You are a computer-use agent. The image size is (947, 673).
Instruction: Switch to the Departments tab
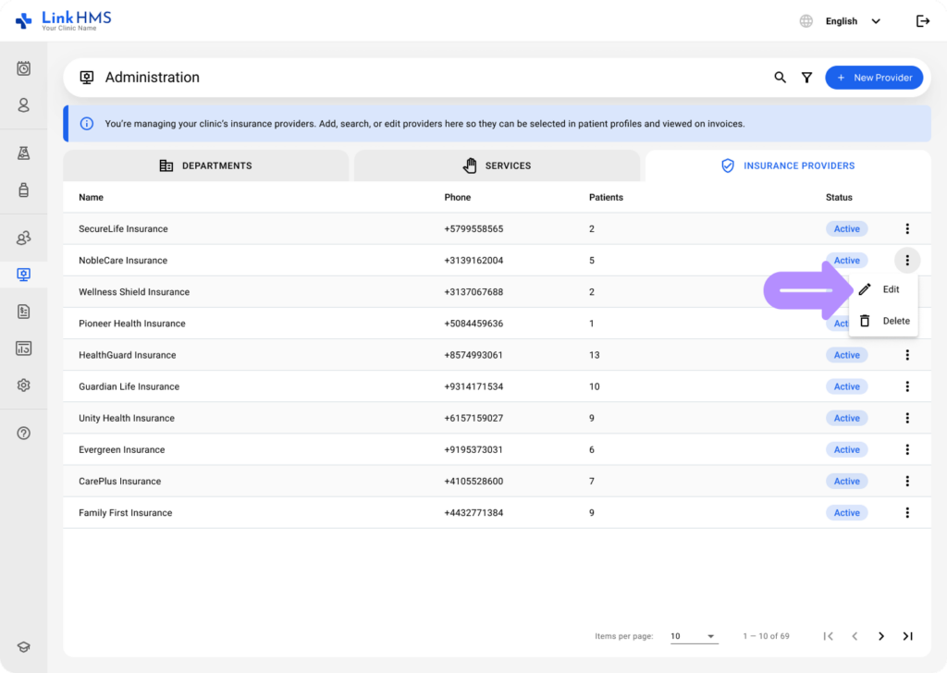tap(206, 165)
